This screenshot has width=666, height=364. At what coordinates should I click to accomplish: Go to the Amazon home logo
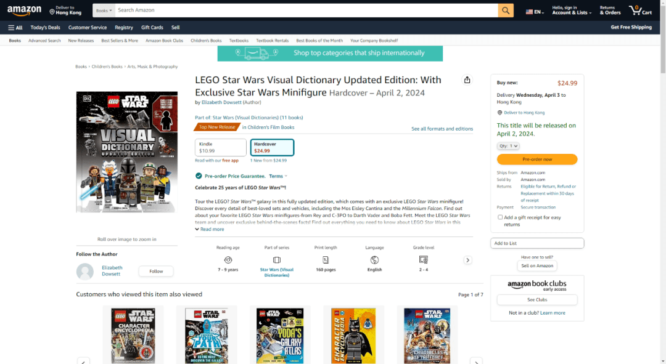[25, 11]
